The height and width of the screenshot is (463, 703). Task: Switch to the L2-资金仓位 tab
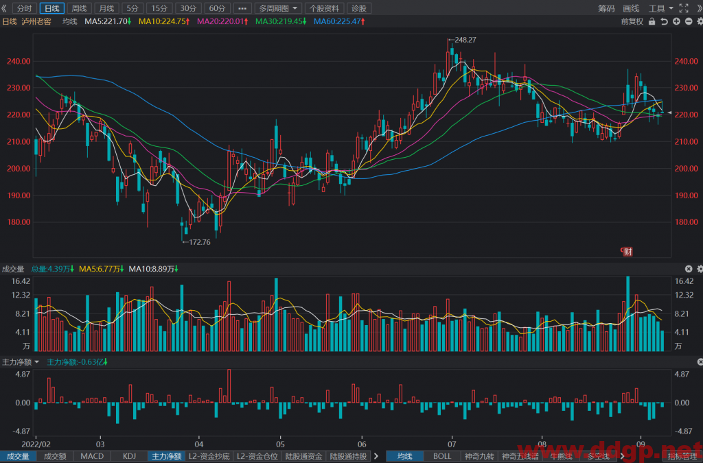click(257, 456)
